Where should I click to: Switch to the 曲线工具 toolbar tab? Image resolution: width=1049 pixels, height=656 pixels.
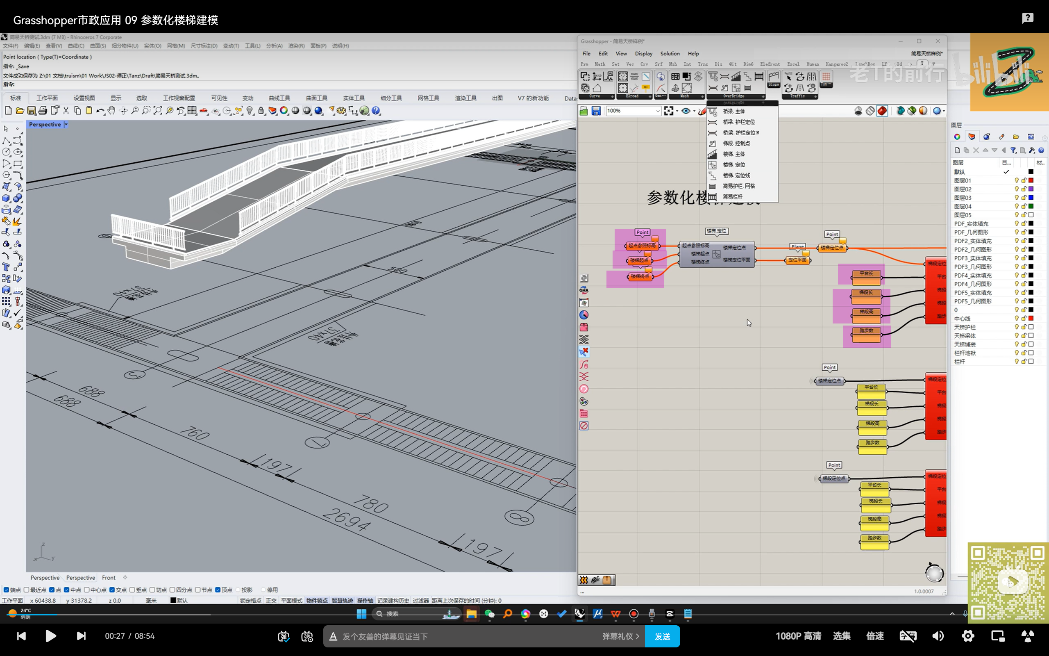[279, 98]
